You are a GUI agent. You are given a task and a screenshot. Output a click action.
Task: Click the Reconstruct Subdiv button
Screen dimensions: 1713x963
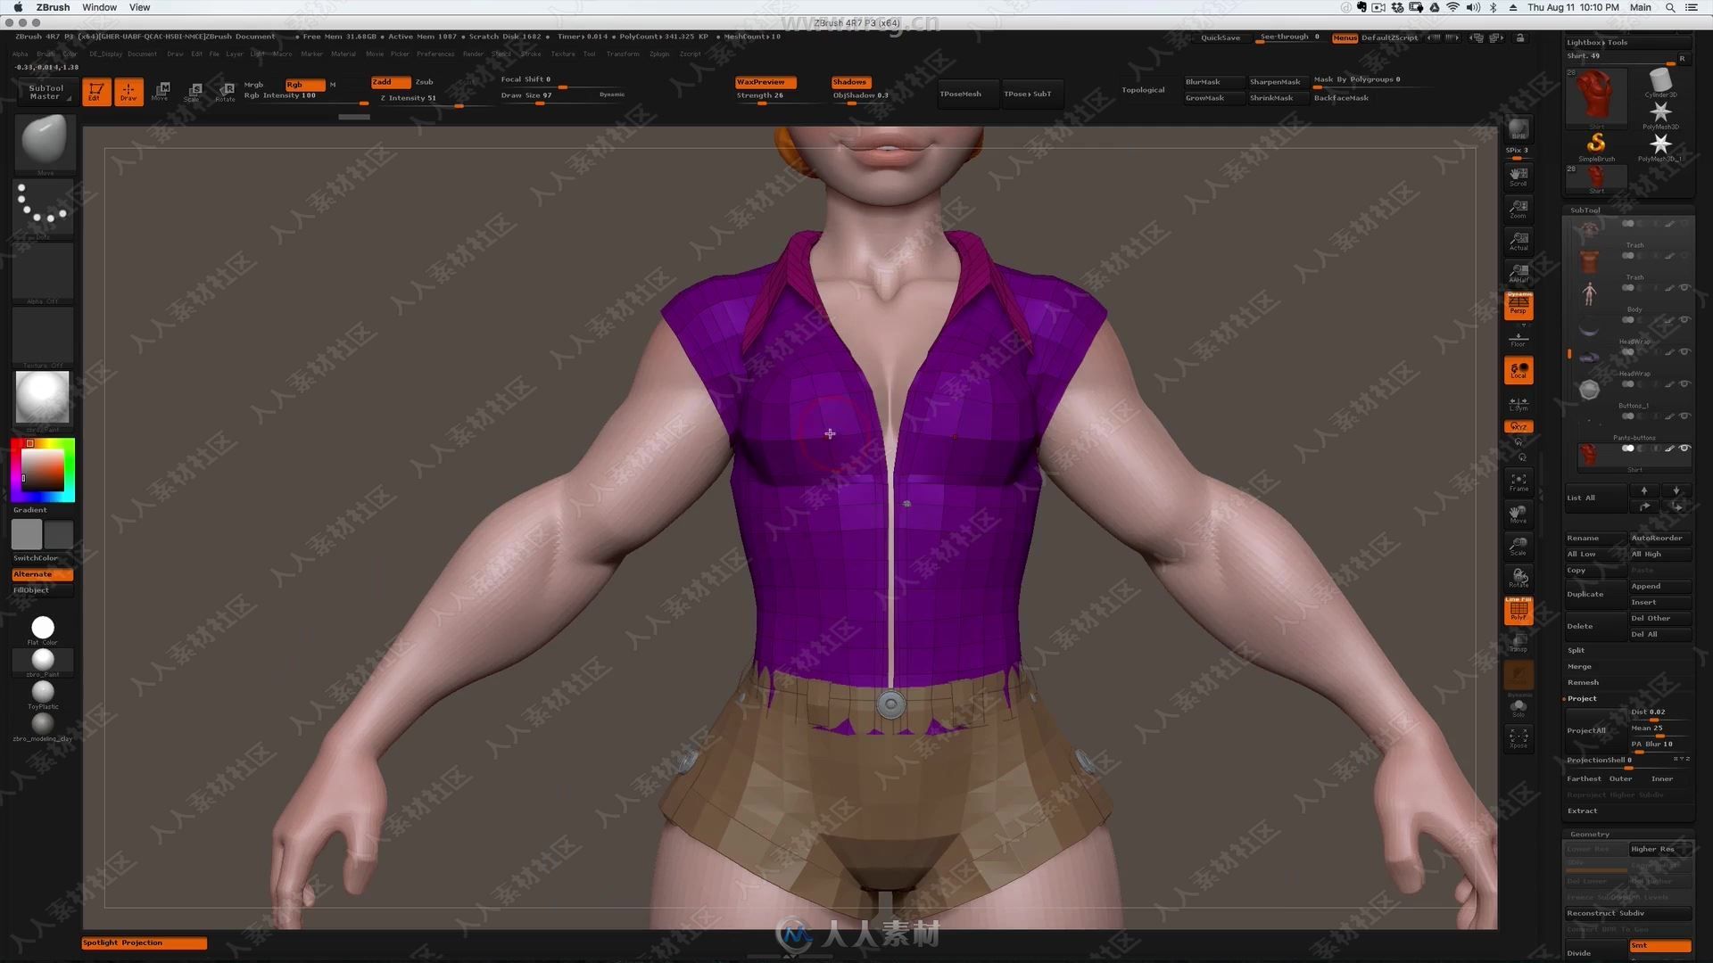tap(1628, 913)
